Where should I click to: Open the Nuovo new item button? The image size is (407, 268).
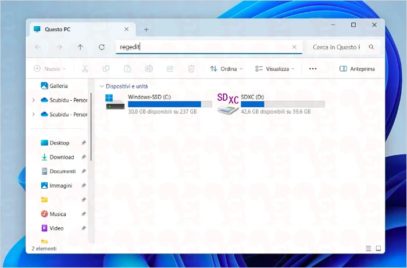[49, 69]
